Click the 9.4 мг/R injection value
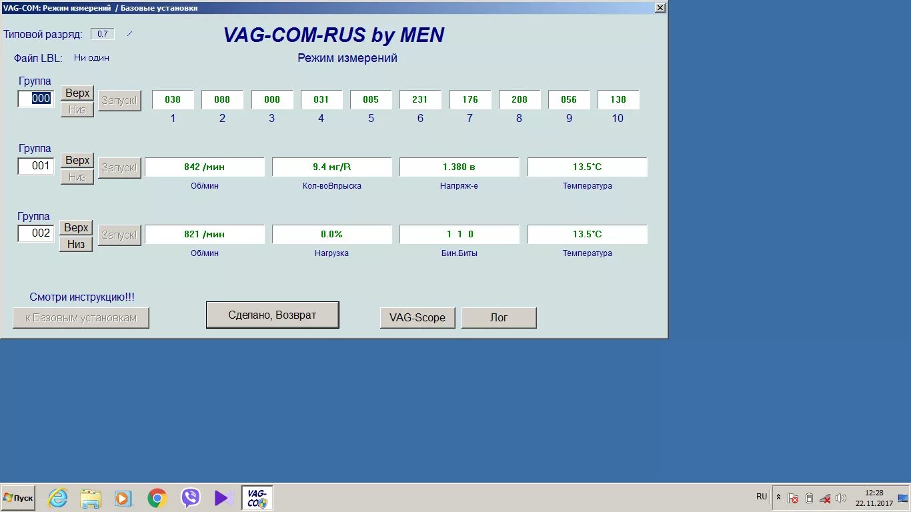 (x=332, y=167)
